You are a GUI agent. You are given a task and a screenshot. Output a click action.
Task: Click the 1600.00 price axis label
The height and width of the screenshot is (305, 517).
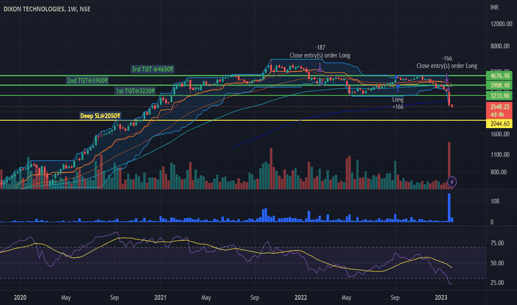coord(500,134)
